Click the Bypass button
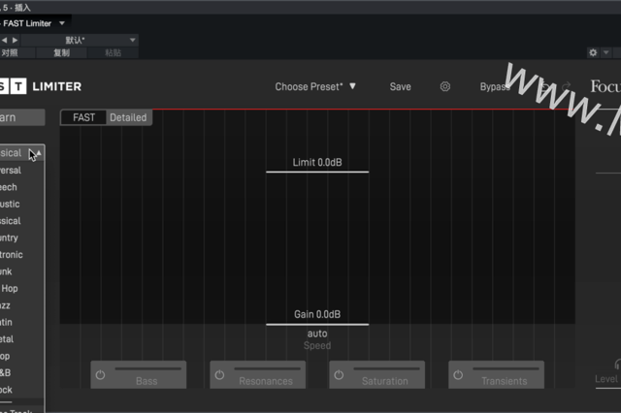 click(x=494, y=86)
